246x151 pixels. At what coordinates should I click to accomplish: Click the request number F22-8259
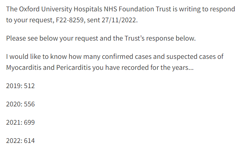(x=70, y=20)
